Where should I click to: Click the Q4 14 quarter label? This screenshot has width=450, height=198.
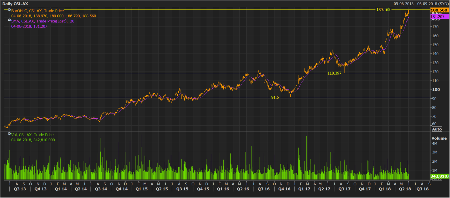(x=121, y=189)
